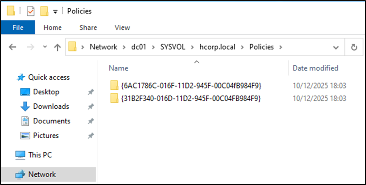Sort by Date modified column header
366x185 pixels.
pyautogui.click(x=315, y=68)
